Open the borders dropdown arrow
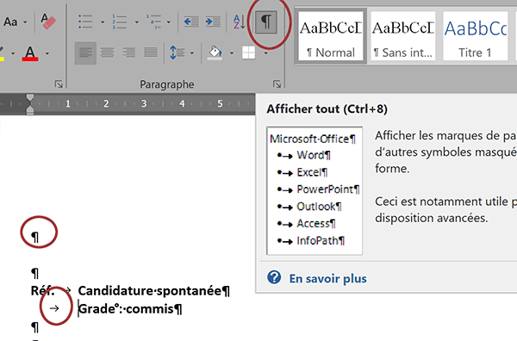This screenshot has width=517, height=341. pyautogui.click(x=265, y=53)
